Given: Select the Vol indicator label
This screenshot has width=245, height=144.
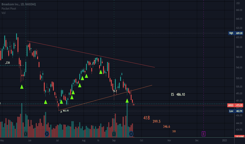Looking at the screenshot, I should pyautogui.click(x=3, y=13).
